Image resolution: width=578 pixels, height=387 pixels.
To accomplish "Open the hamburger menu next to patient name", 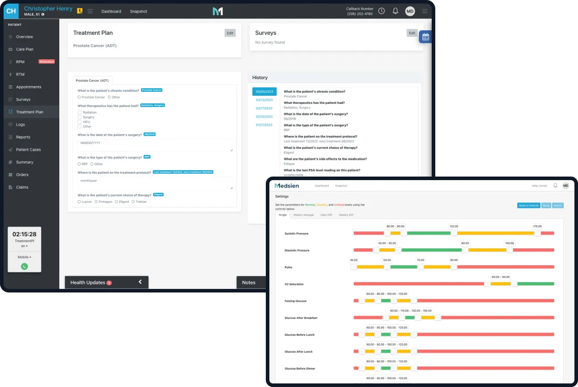I will [91, 11].
